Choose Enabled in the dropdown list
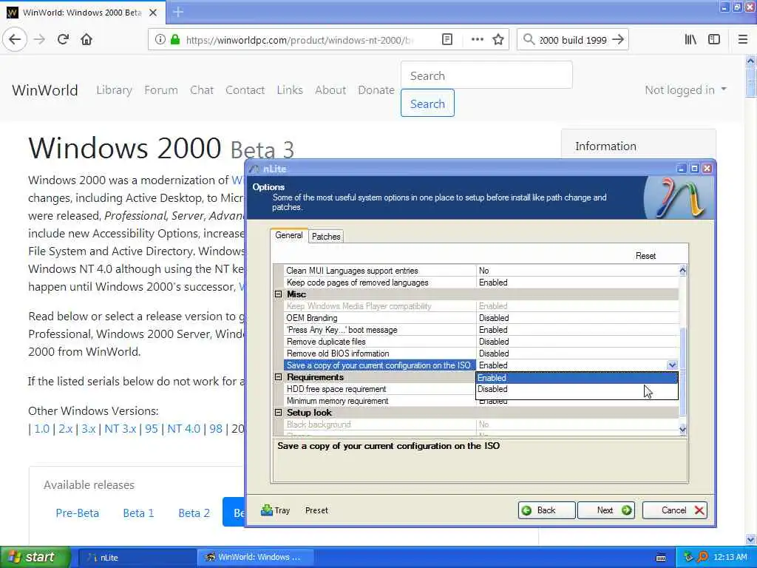This screenshot has width=757, height=568. (577, 378)
